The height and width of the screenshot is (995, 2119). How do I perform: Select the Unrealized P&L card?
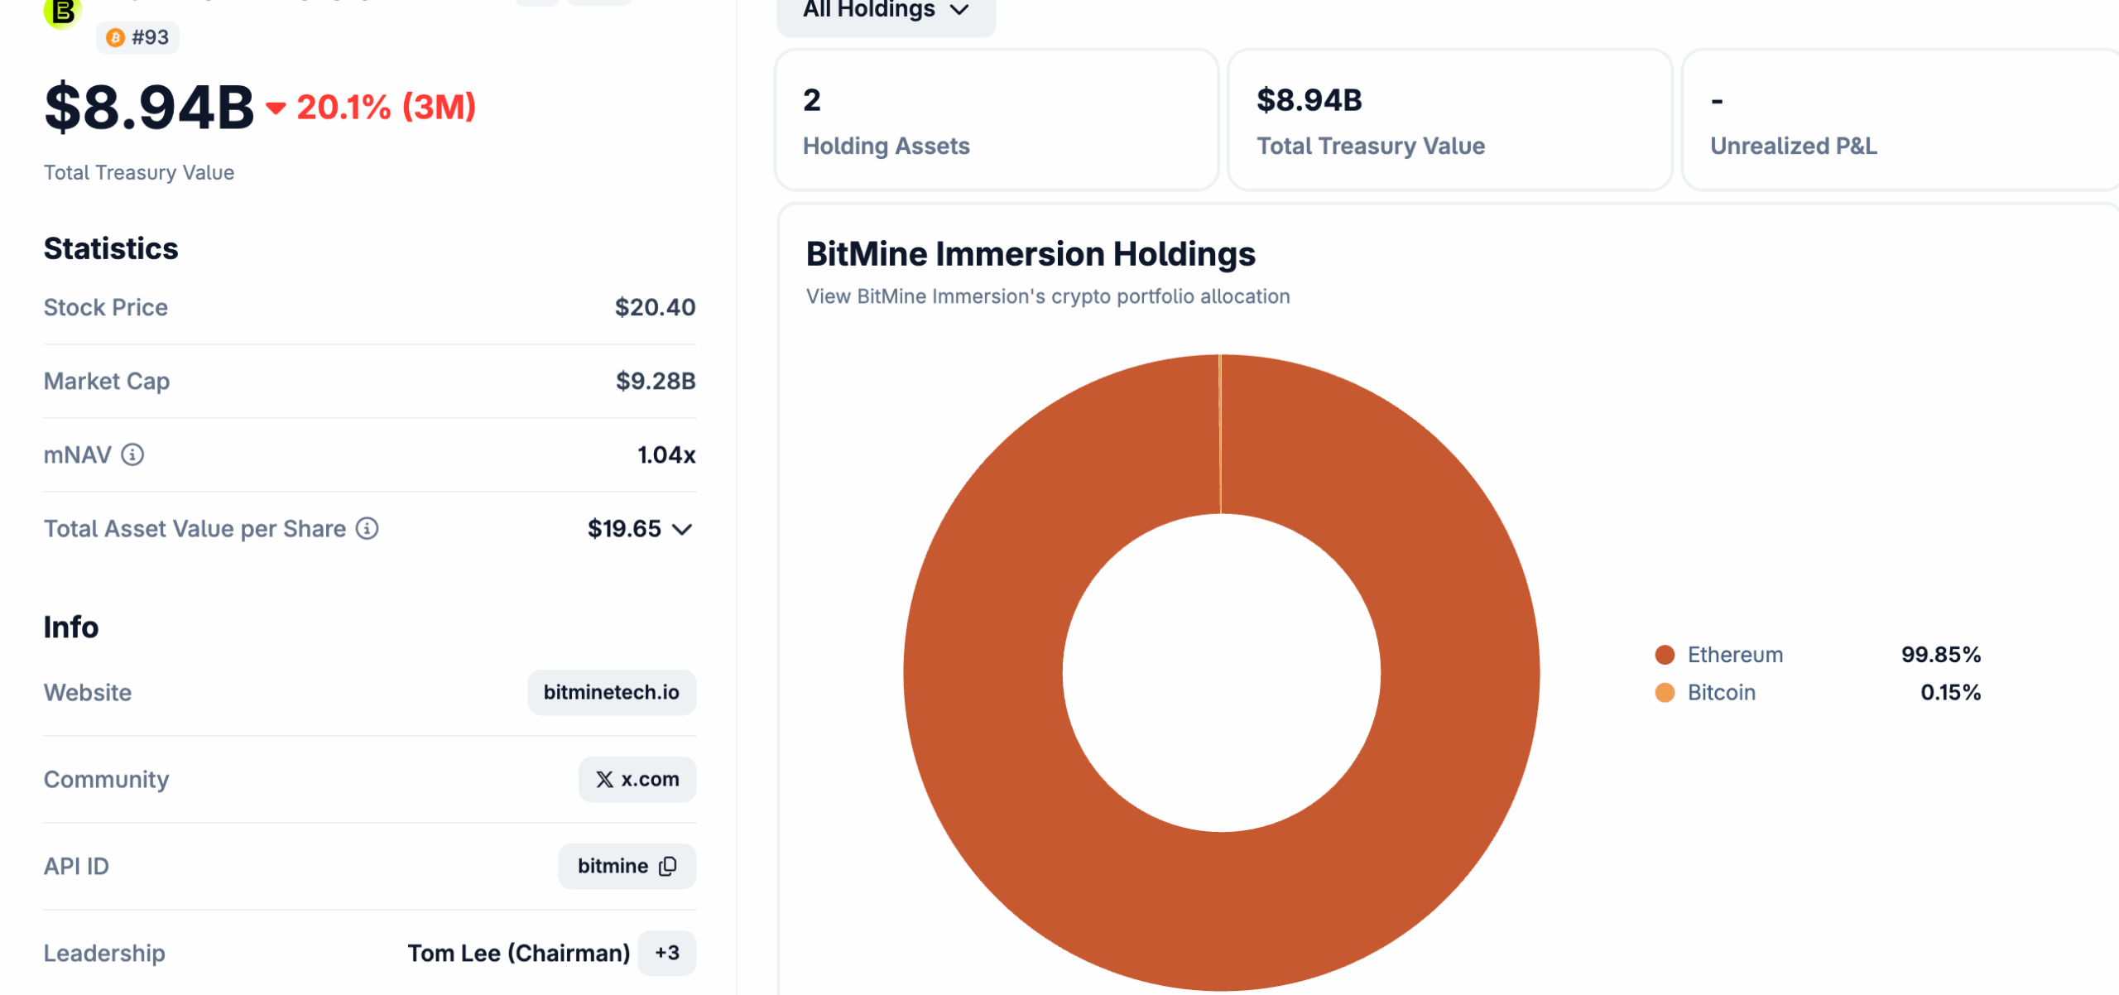tap(1901, 120)
